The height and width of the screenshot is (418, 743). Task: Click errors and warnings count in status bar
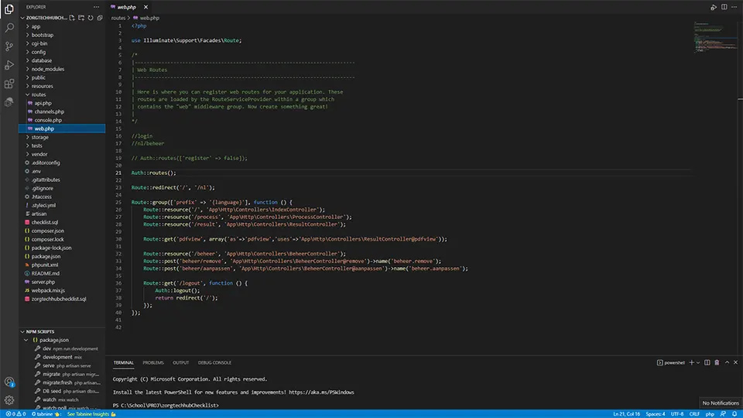point(15,414)
